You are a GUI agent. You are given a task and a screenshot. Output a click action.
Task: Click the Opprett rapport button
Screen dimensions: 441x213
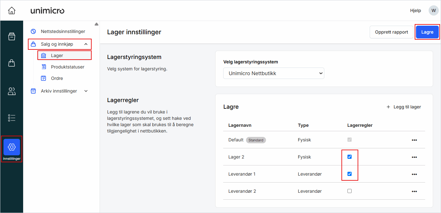pyautogui.click(x=391, y=32)
